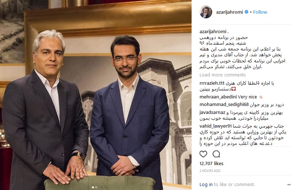Log in to like or comment
This screenshot has width=291, height=190.
pyautogui.click(x=206, y=185)
